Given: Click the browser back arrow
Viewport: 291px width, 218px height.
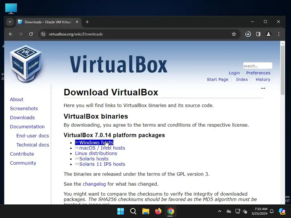Looking at the screenshot, I should 11,34.
